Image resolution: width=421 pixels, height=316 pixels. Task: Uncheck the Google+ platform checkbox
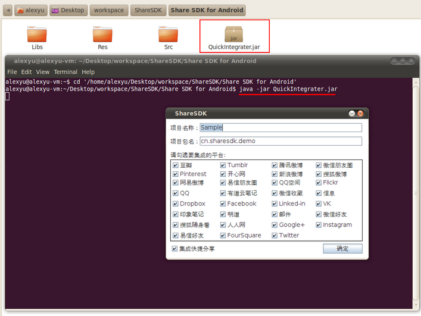point(275,225)
